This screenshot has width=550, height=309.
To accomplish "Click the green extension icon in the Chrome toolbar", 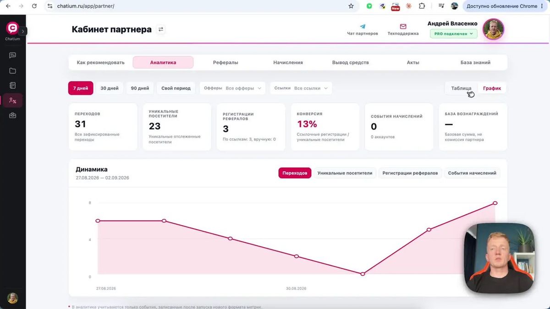I will click(369, 6).
